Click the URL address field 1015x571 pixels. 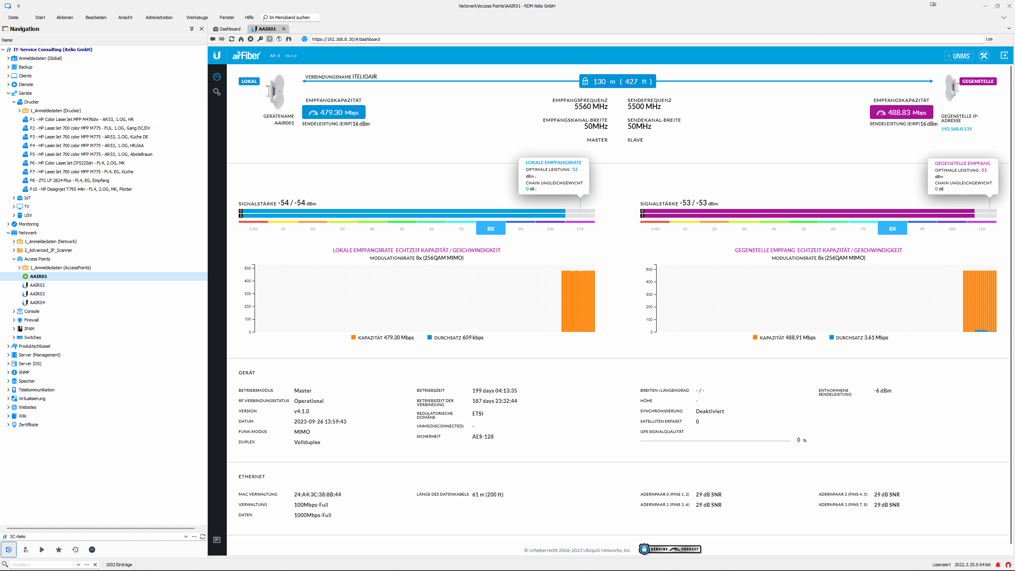coord(647,39)
